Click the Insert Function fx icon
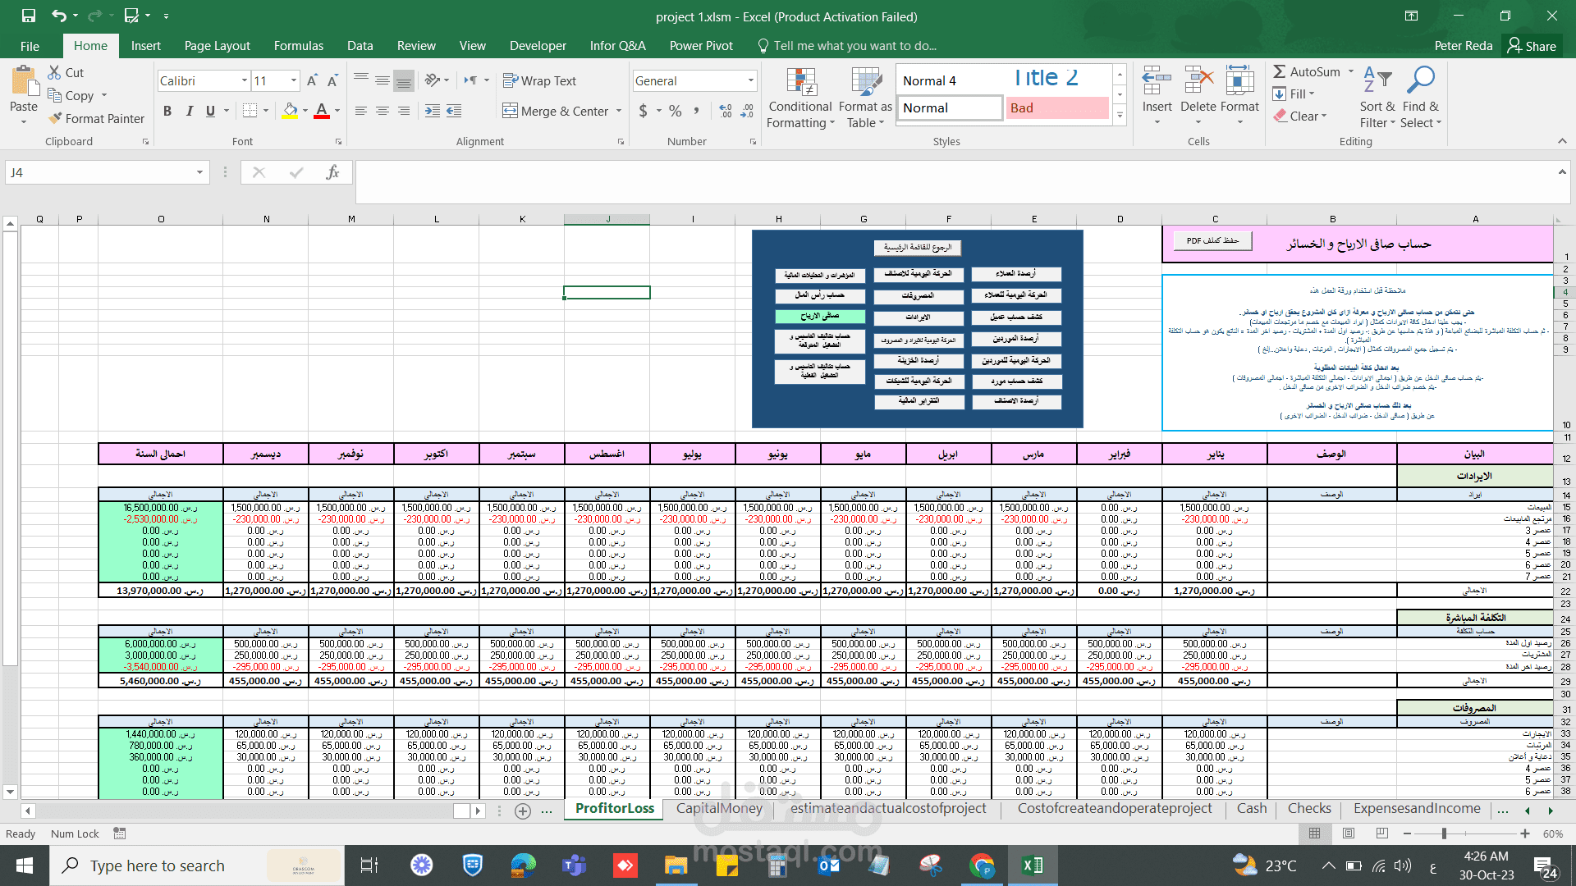This screenshot has width=1576, height=886. [332, 172]
